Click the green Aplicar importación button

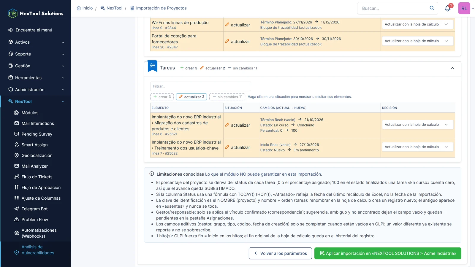point(388,253)
